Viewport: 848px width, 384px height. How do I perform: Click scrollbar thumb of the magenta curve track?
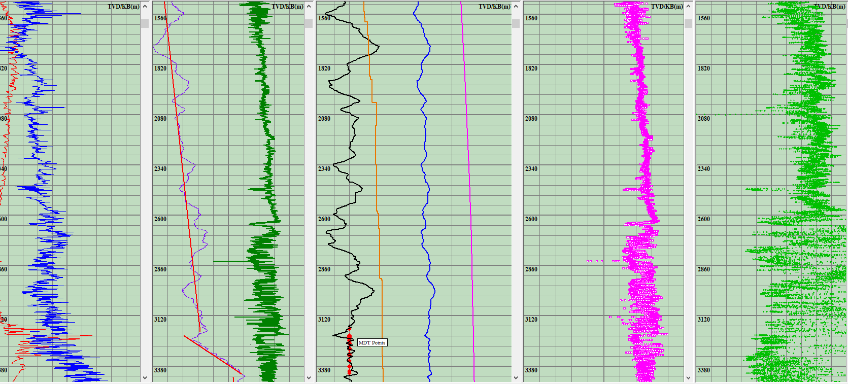click(x=688, y=23)
